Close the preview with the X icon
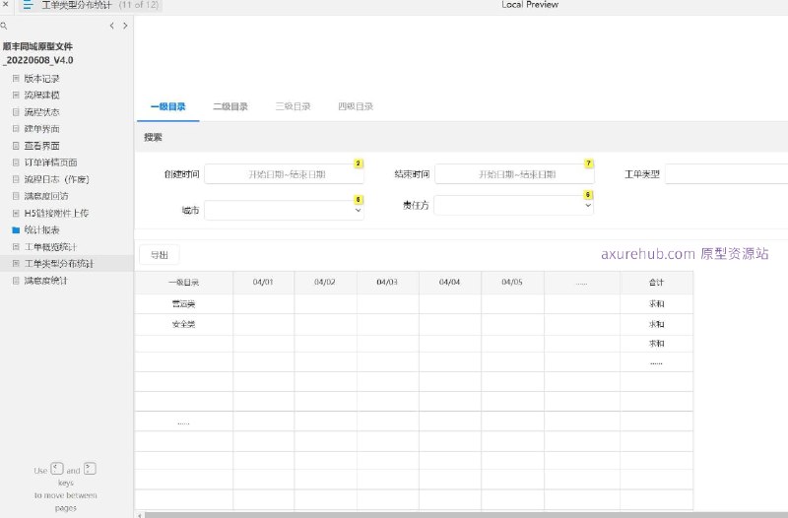The height and width of the screenshot is (518, 788). click(x=5, y=5)
